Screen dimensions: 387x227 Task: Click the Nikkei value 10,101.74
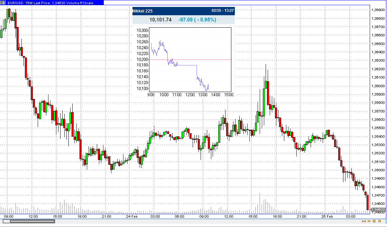tap(160, 19)
